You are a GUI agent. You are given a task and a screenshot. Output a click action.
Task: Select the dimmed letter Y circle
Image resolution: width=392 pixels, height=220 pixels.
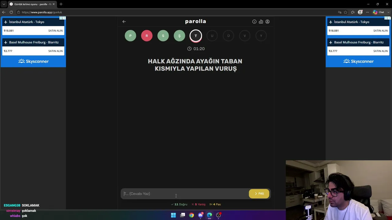[x=261, y=36]
